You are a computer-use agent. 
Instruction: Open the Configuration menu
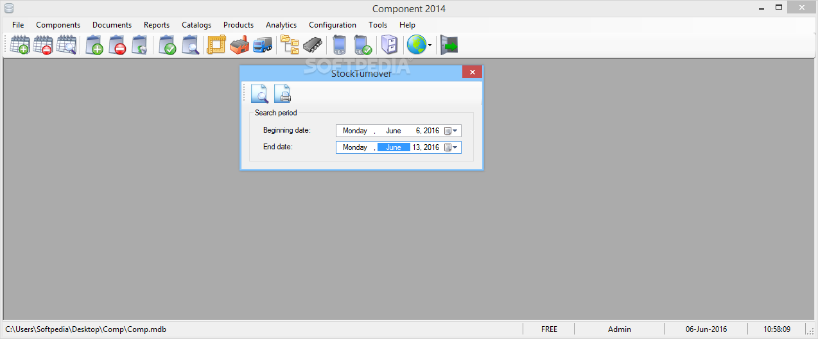click(333, 25)
